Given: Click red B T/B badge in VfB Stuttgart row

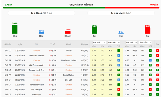Looking at the screenshot, I should [x=119, y=90].
